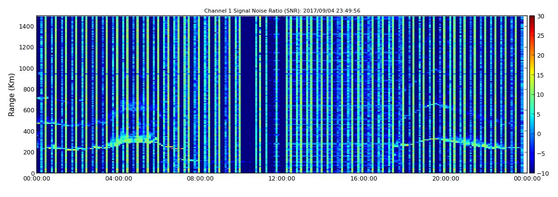The image size is (558, 197).
Task: Click the 600 tick label on range axis
Action: tap(29, 110)
